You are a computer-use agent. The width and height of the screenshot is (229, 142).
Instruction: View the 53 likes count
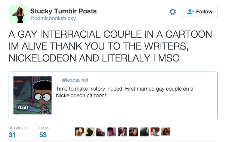[x=43, y=135]
